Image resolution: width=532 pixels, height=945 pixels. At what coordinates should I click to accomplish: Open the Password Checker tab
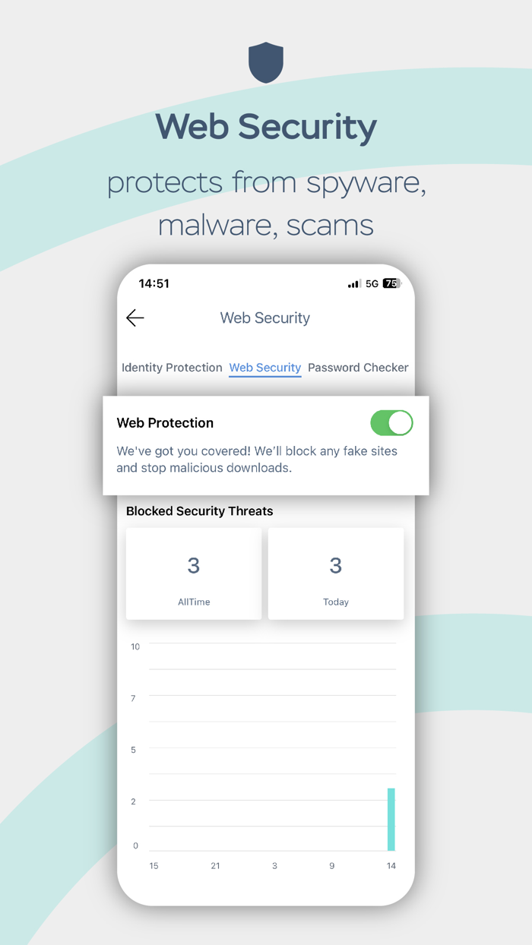point(358,368)
